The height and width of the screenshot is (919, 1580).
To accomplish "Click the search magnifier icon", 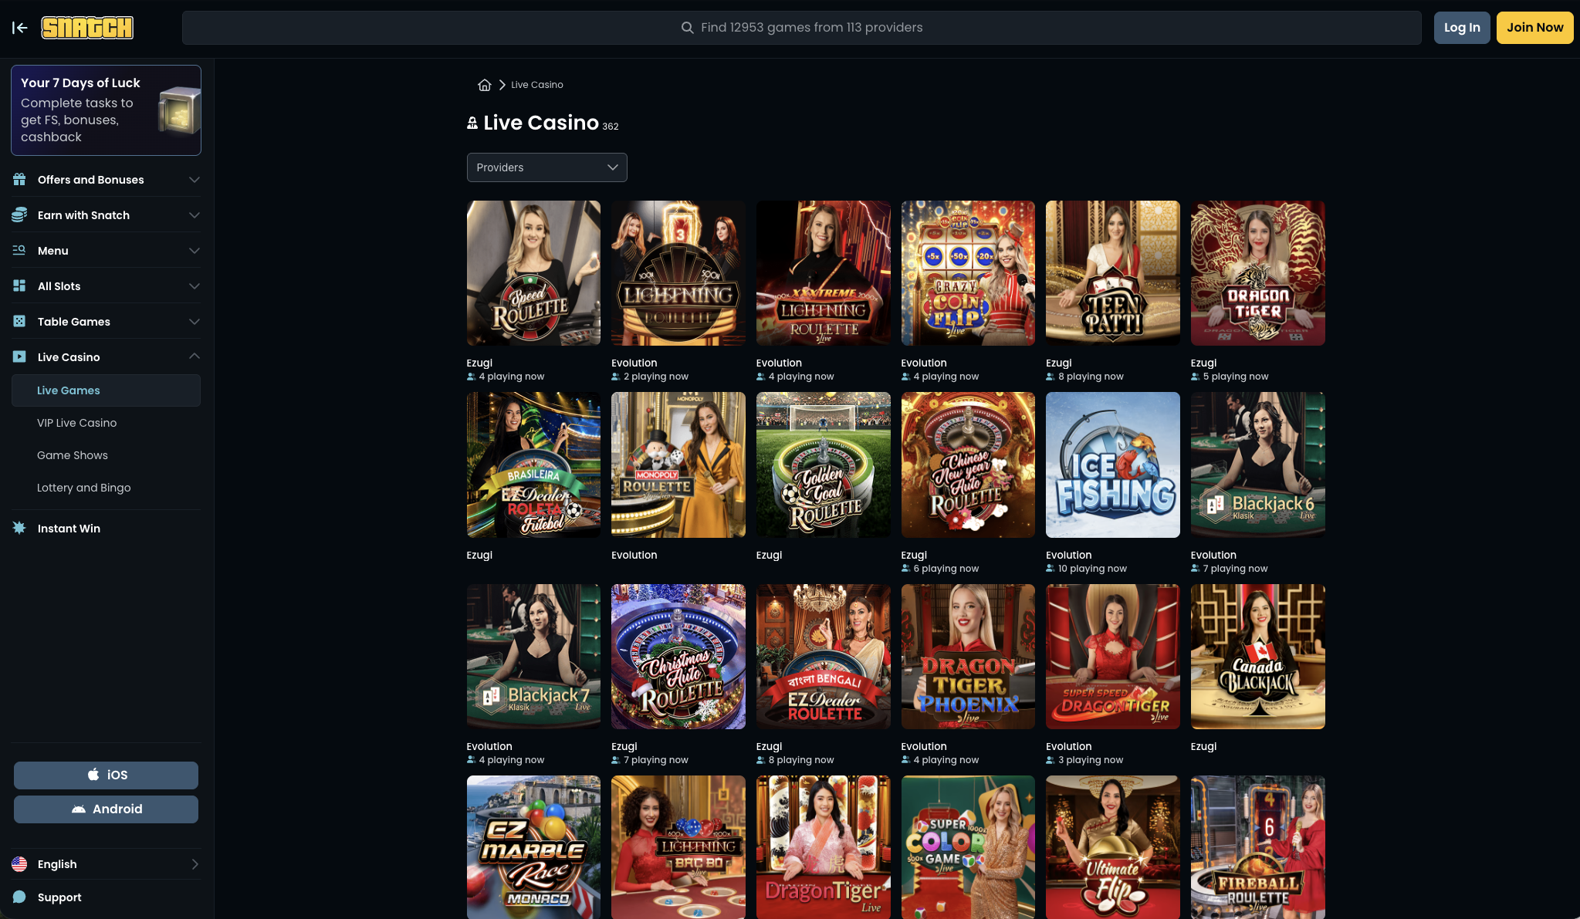I will 687,28.
